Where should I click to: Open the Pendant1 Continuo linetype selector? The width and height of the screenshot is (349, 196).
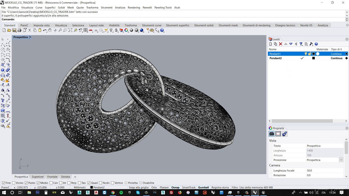tap(336, 54)
